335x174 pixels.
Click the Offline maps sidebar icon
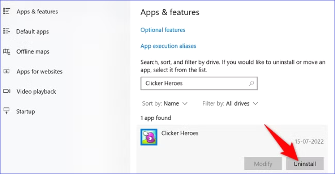pyautogui.click(x=6, y=51)
